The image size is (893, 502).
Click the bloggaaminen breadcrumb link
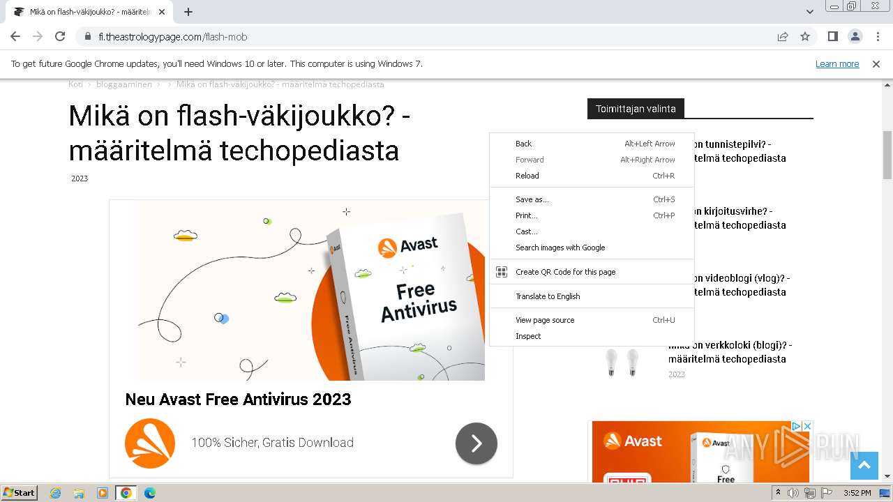click(x=124, y=84)
